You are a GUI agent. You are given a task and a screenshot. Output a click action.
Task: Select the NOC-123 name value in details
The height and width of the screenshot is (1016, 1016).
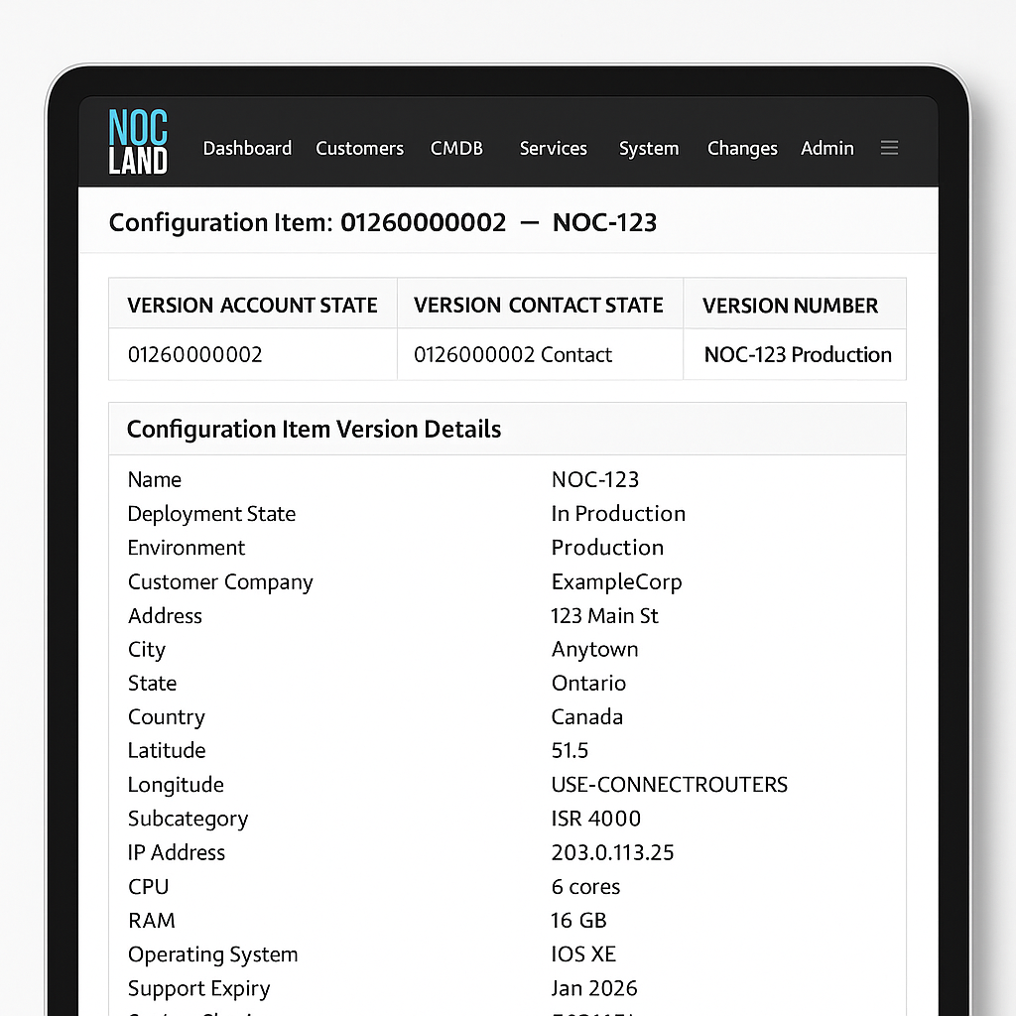point(595,479)
